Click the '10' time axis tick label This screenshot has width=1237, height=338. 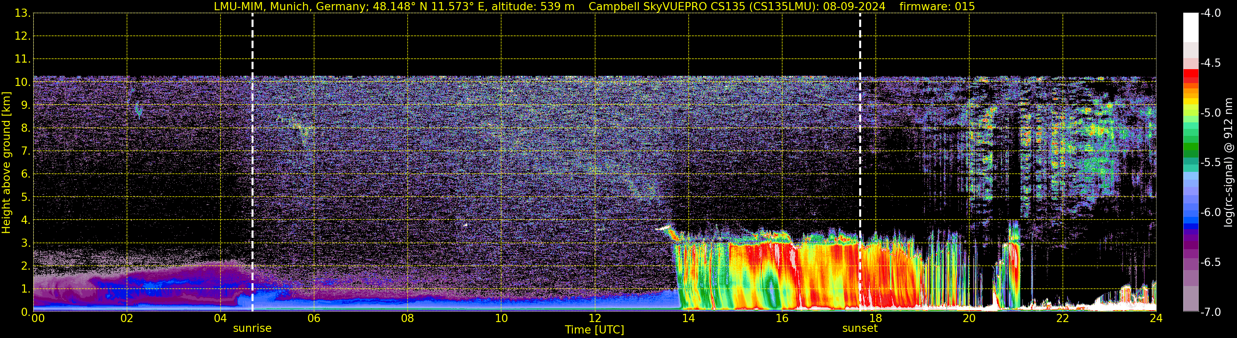[x=501, y=318]
